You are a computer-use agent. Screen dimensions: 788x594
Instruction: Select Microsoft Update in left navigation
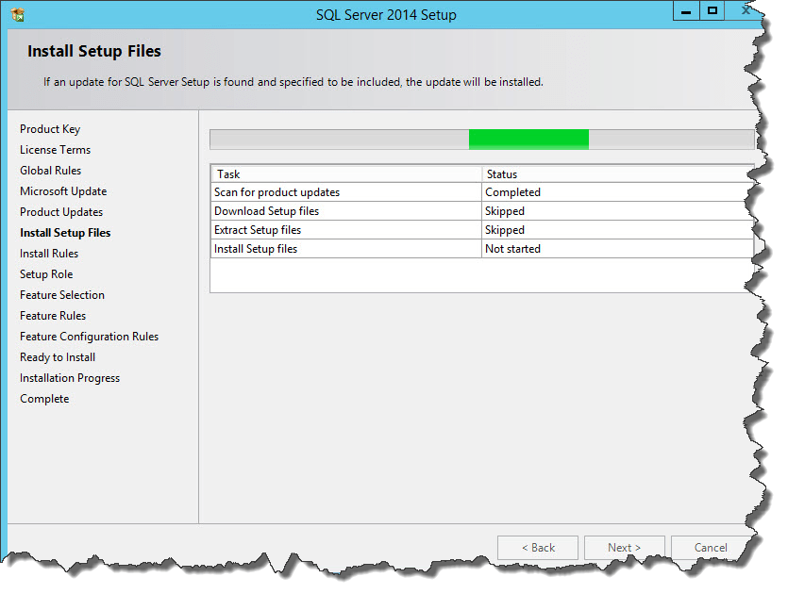tap(63, 191)
